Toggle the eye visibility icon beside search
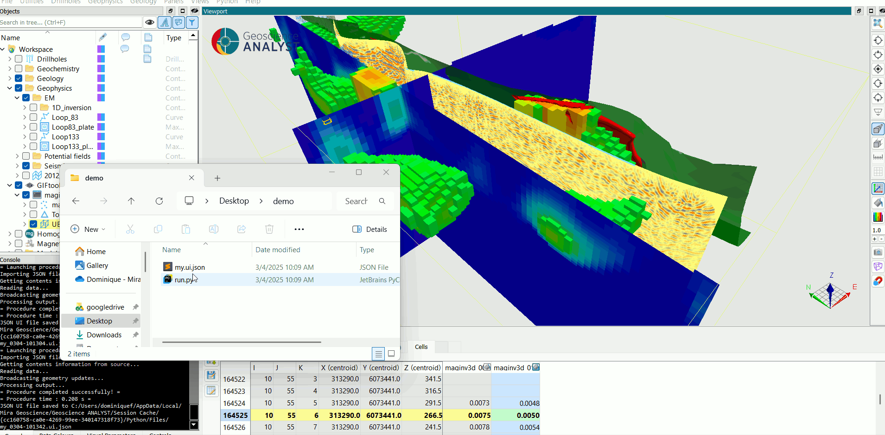This screenshot has width=885, height=435. [x=149, y=22]
